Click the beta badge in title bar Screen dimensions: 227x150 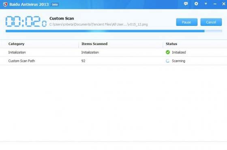(55, 4)
